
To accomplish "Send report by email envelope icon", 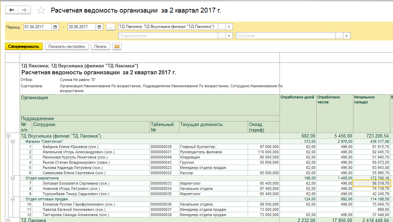I will [x=117, y=46].
